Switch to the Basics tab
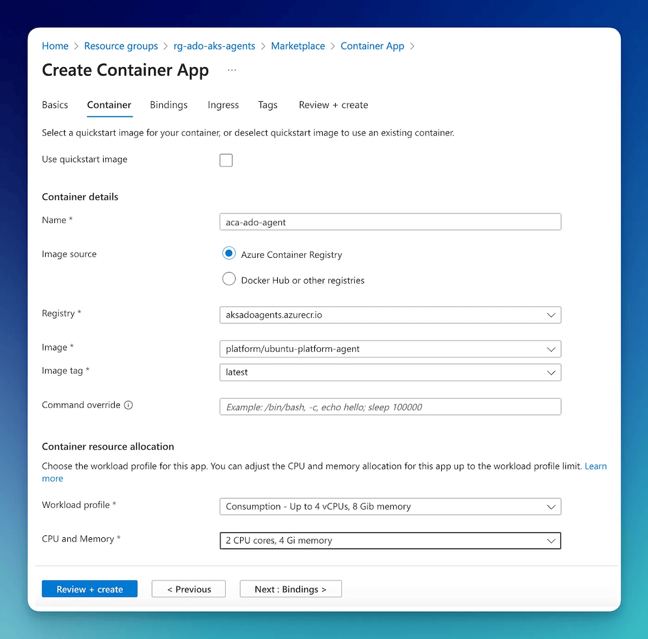 55,105
